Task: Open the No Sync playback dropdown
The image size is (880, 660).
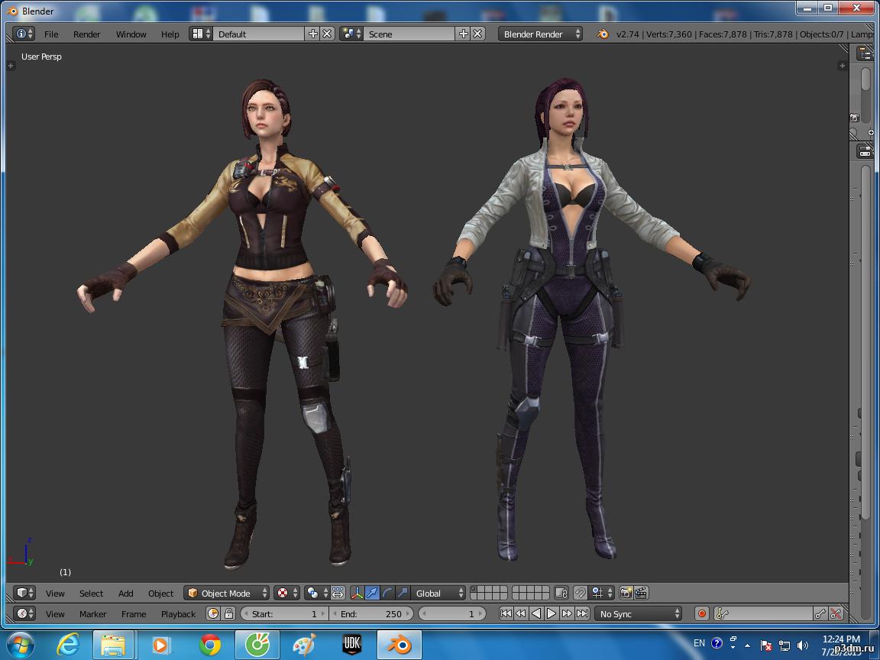Action: pyautogui.click(x=639, y=614)
